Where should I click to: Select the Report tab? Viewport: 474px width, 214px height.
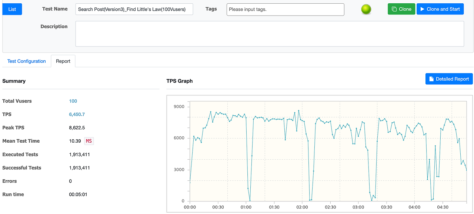(63, 61)
